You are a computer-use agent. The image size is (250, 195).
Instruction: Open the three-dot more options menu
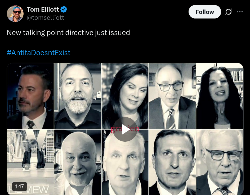tap(240, 12)
